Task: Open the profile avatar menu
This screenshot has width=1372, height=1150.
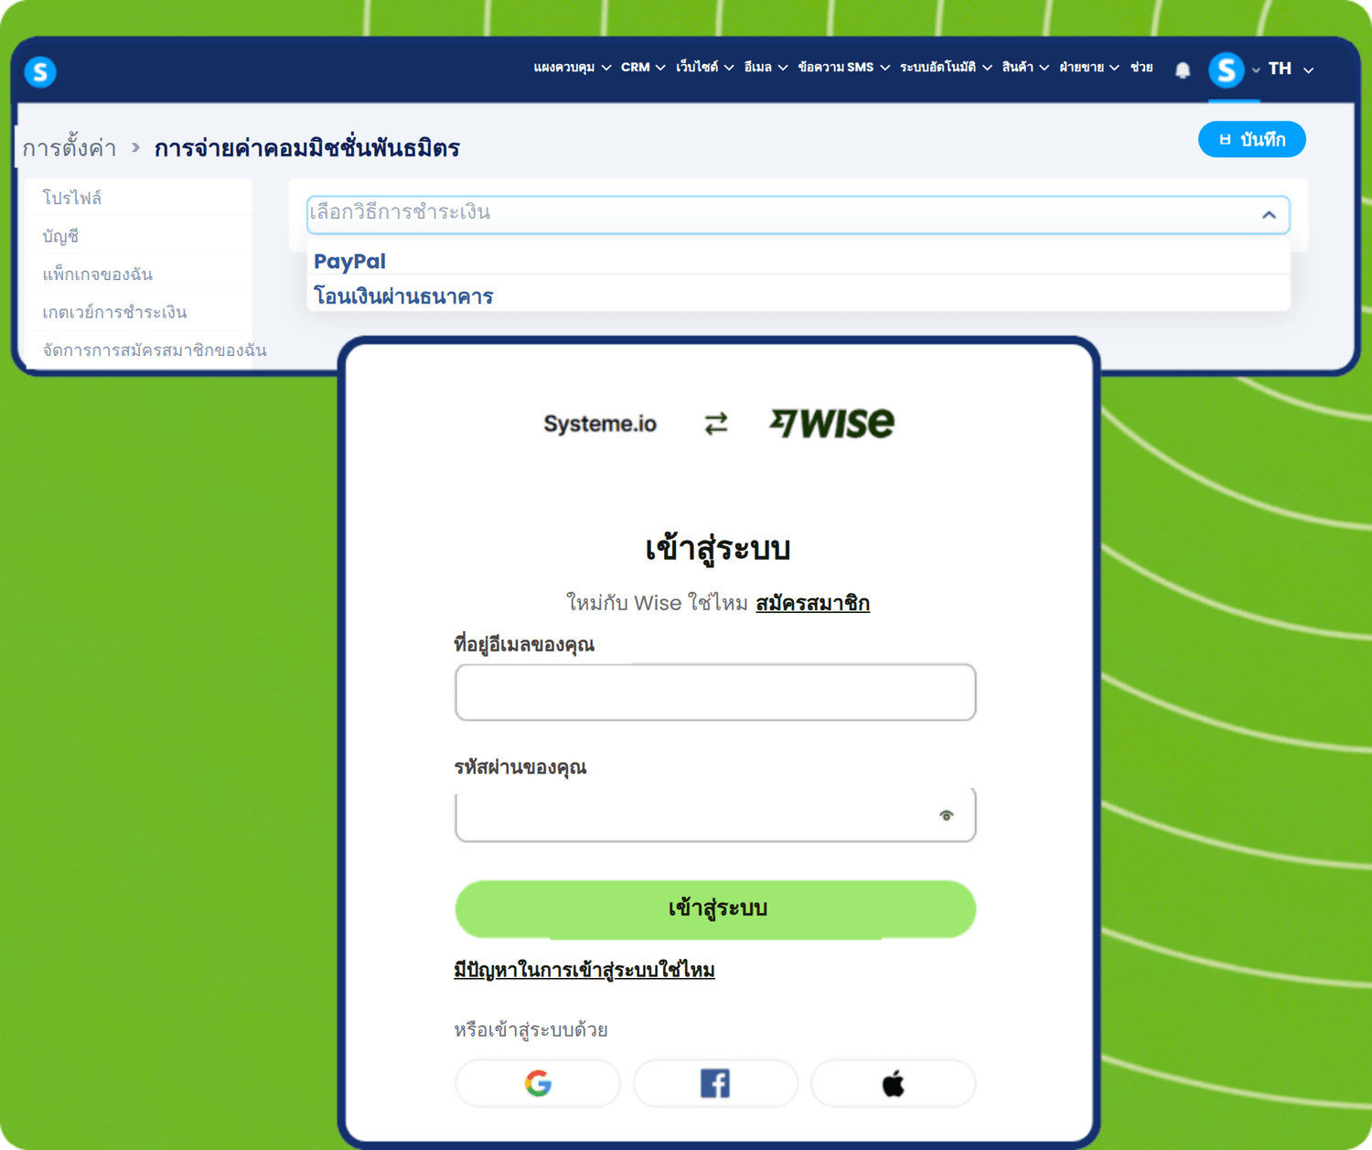Action: 1227,70
